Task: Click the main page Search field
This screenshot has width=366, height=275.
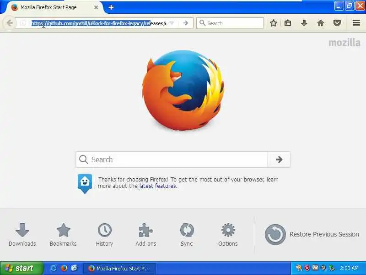Action: [172, 159]
